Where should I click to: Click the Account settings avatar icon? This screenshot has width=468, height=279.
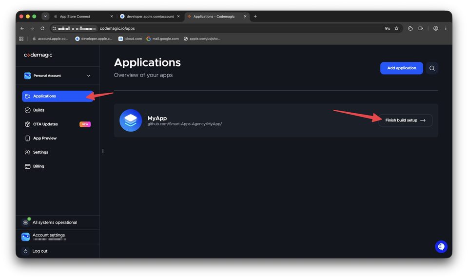(x=26, y=237)
